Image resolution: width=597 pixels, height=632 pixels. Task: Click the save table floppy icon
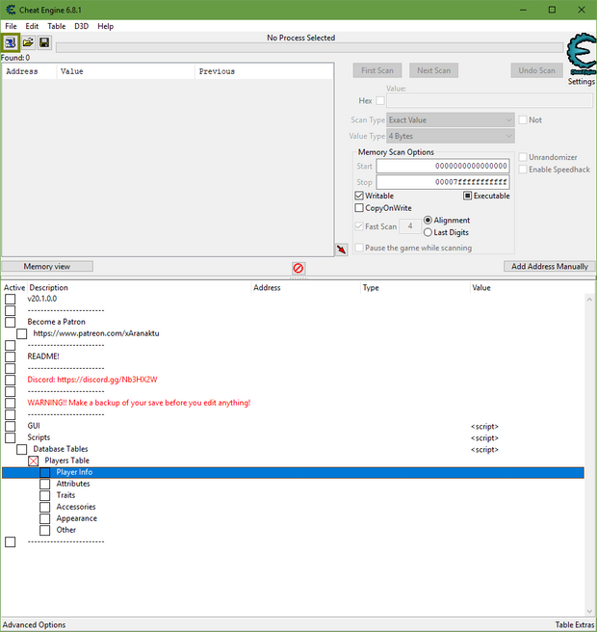[x=44, y=43]
